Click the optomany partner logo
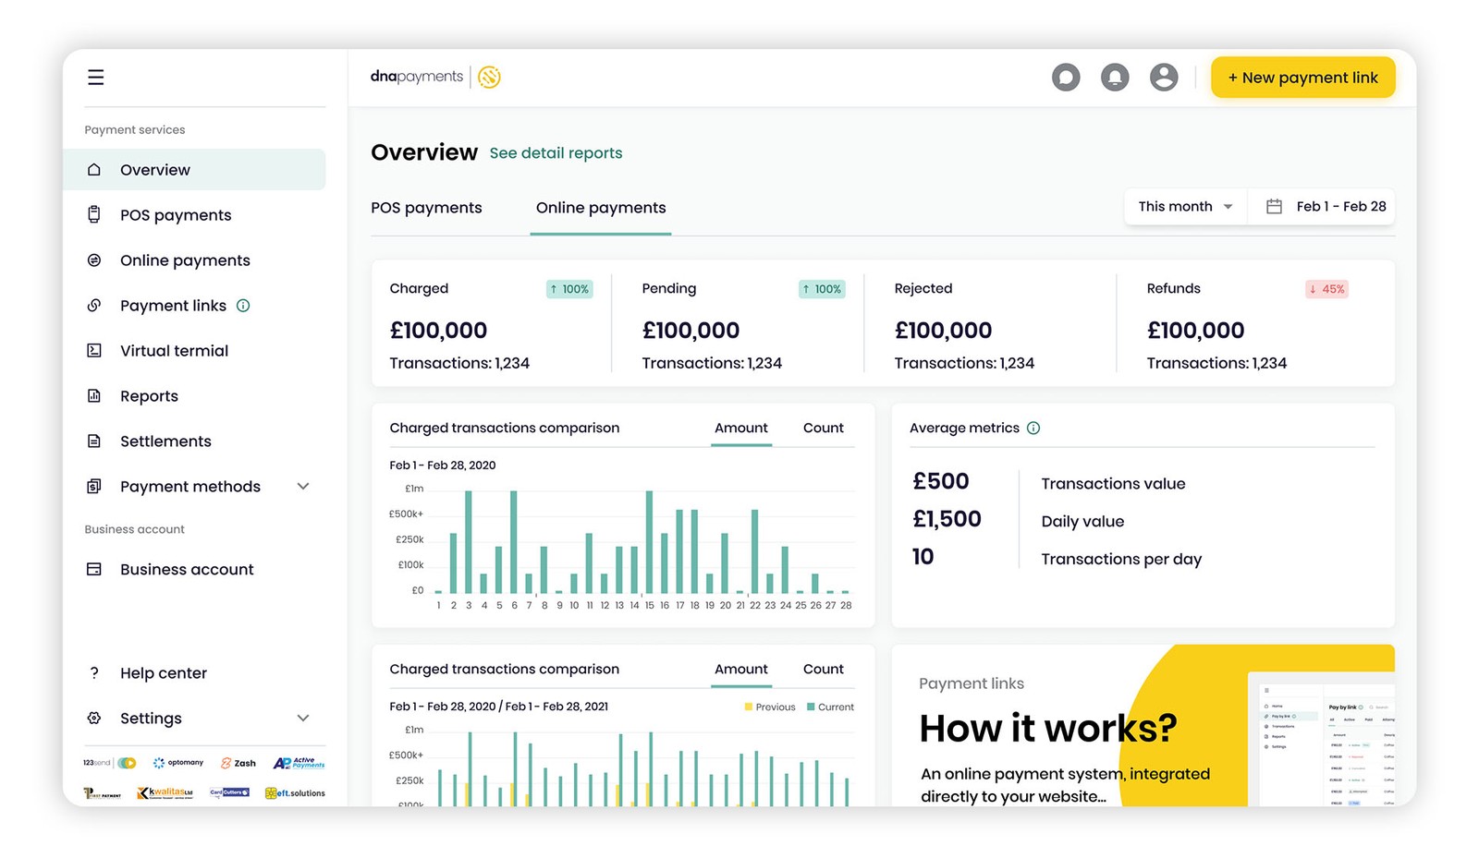The image size is (1479, 858). click(x=178, y=763)
